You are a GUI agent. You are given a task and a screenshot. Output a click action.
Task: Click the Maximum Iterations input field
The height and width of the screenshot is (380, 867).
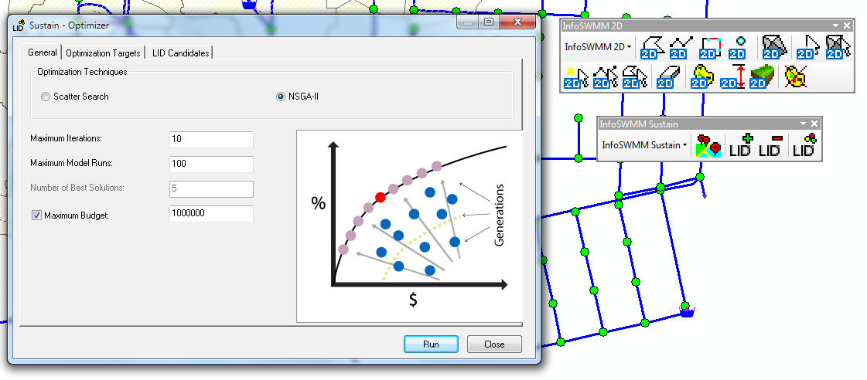point(211,139)
